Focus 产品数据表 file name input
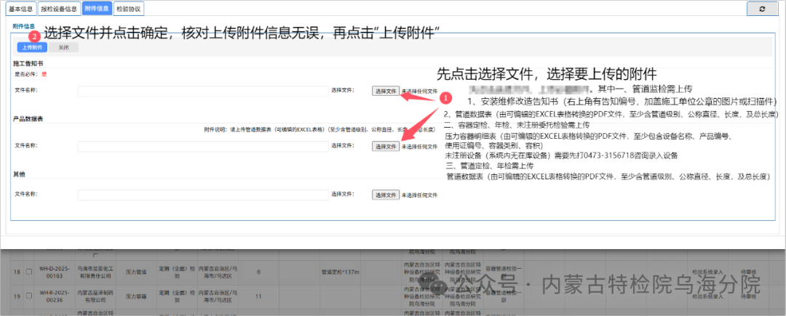 [x=202, y=147]
